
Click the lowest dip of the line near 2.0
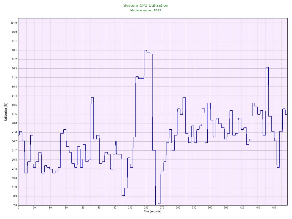(x=157, y=205)
